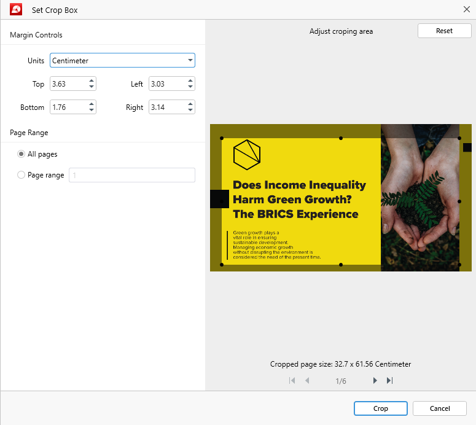
Task: Click the Reset button
Action: [445, 31]
